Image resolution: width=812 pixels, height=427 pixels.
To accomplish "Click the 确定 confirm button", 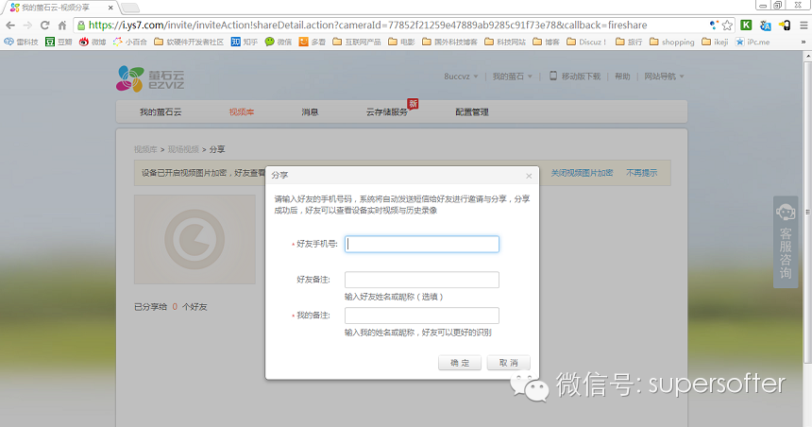I will tap(459, 363).
